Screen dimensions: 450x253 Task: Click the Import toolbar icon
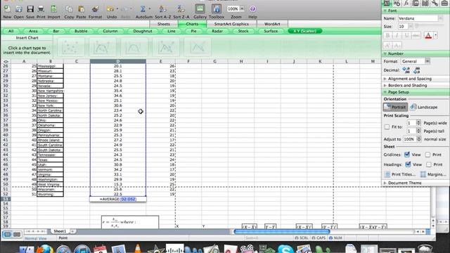[x=53, y=9]
